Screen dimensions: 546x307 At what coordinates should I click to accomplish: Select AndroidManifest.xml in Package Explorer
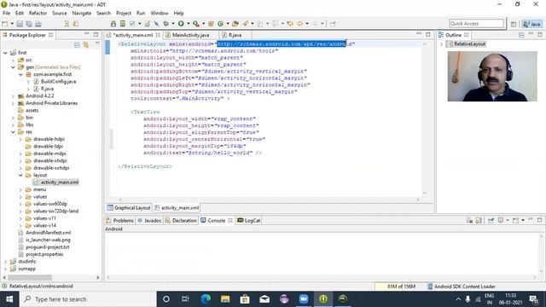click(49, 233)
